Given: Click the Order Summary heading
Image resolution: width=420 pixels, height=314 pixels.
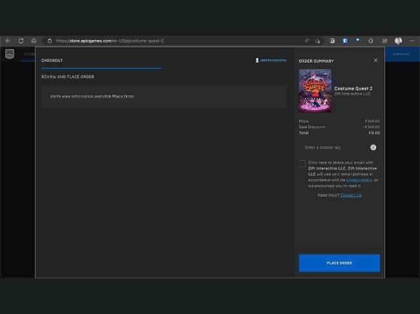Looking at the screenshot, I should (x=317, y=61).
